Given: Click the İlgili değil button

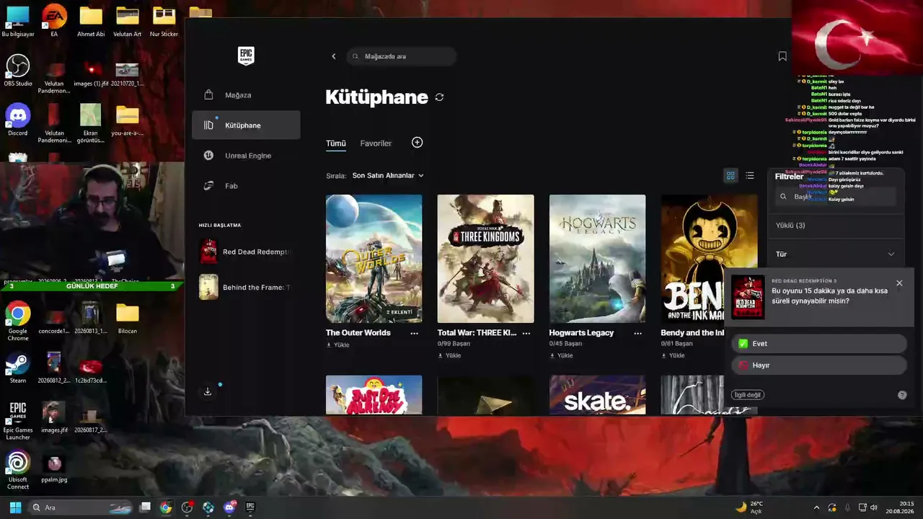Looking at the screenshot, I should [748, 395].
